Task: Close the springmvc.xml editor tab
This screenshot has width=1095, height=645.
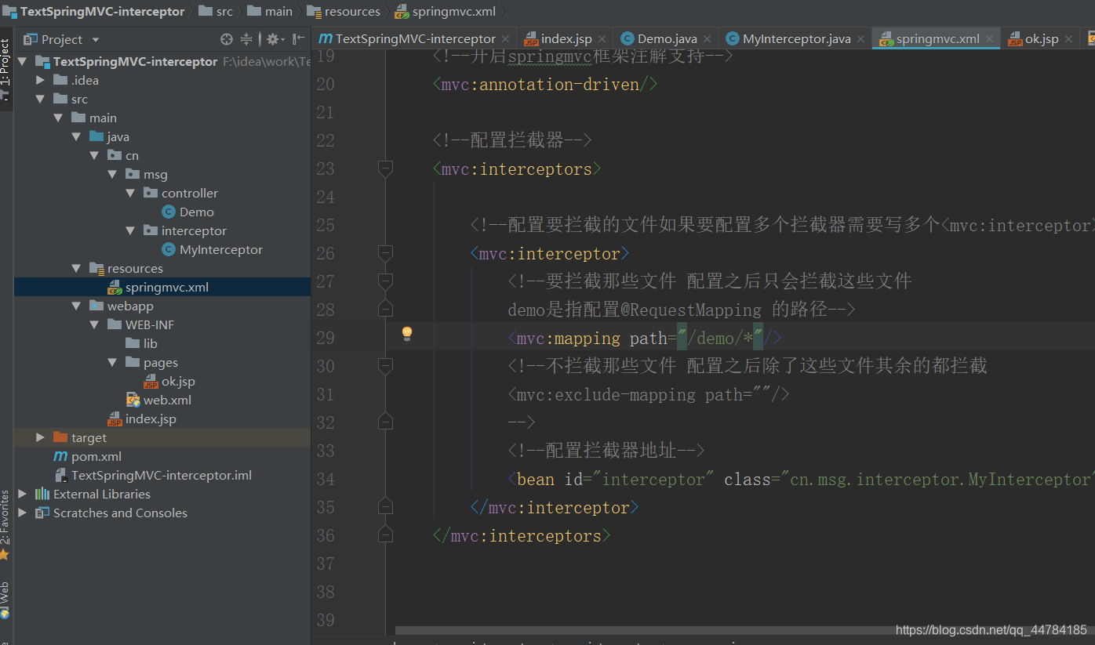Action: pyautogui.click(x=990, y=38)
